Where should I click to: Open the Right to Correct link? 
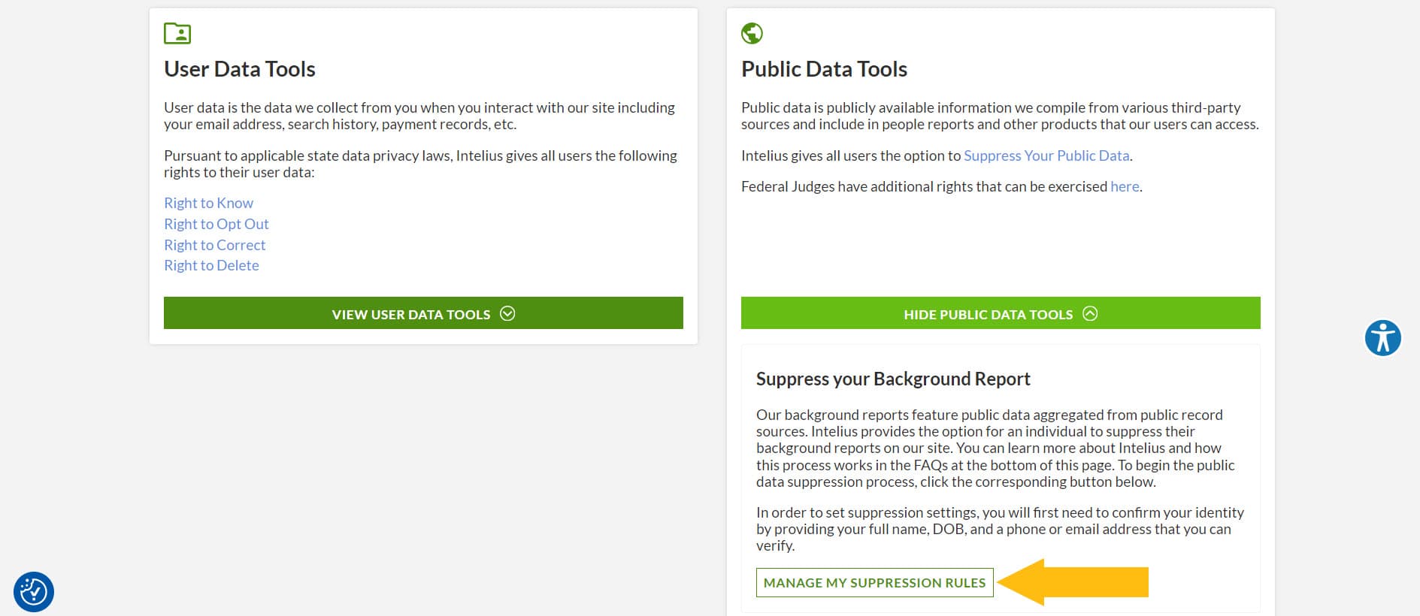click(215, 245)
